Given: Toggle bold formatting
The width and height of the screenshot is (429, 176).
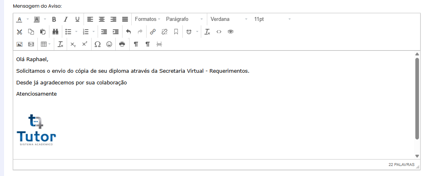Looking at the screenshot, I should [54, 19].
